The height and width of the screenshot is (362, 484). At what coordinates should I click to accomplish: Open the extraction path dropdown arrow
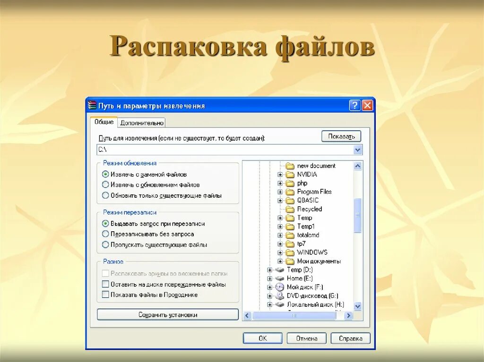point(357,150)
